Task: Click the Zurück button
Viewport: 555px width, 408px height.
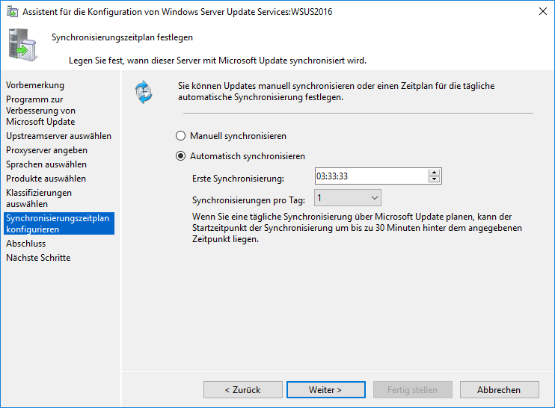Action: point(243,389)
